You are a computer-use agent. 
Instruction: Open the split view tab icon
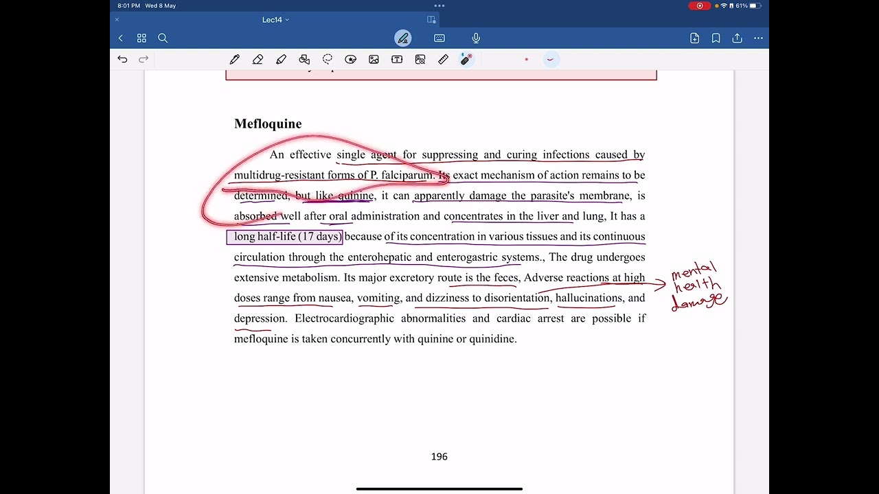(431, 20)
